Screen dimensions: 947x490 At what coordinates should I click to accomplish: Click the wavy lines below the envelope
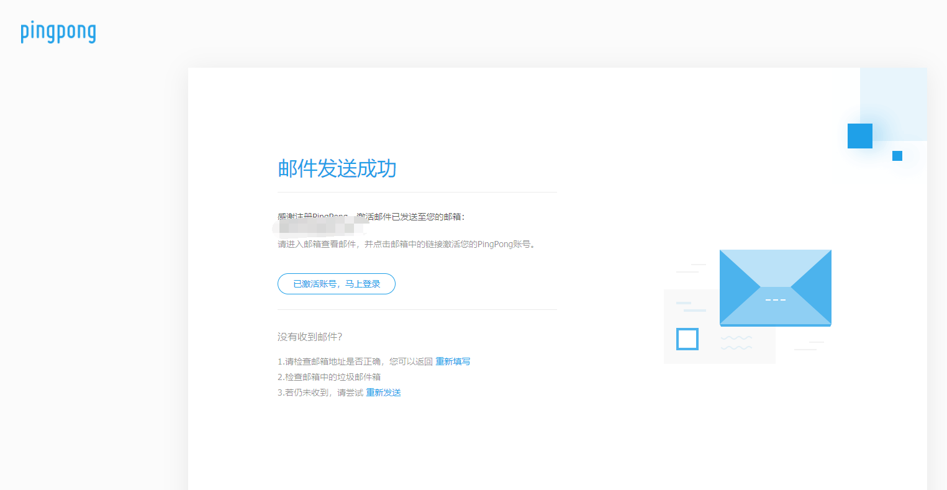click(736, 342)
